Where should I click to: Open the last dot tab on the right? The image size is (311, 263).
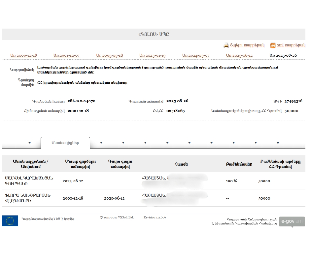(278, 143)
